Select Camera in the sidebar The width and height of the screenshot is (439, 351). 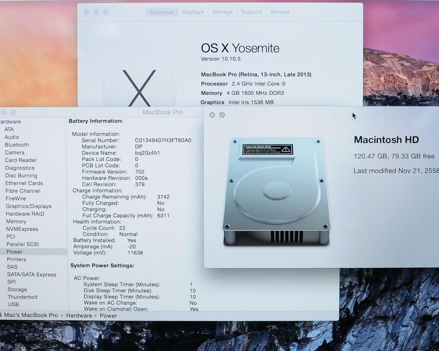coord(14,153)
